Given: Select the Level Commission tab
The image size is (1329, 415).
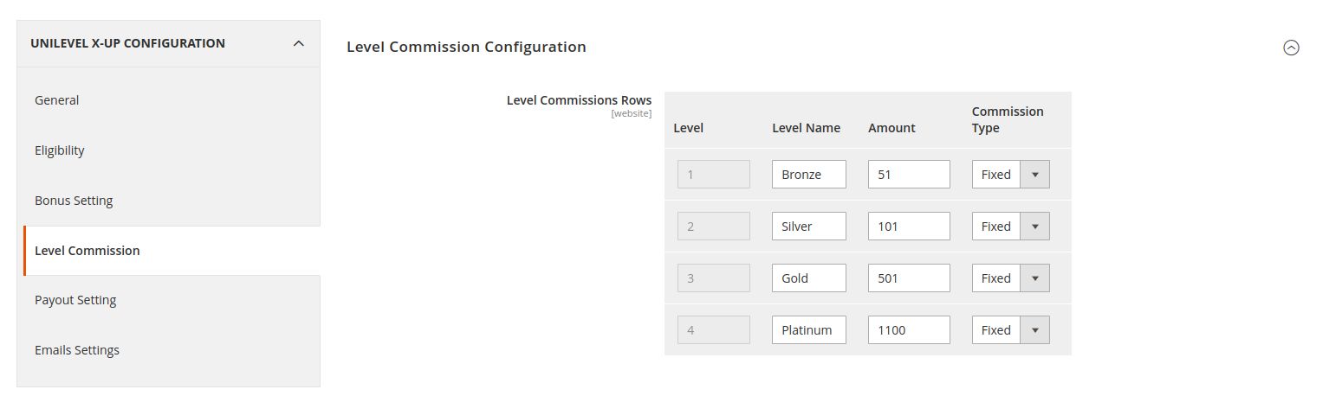Looking at the screenshot, I should point(88,251).
